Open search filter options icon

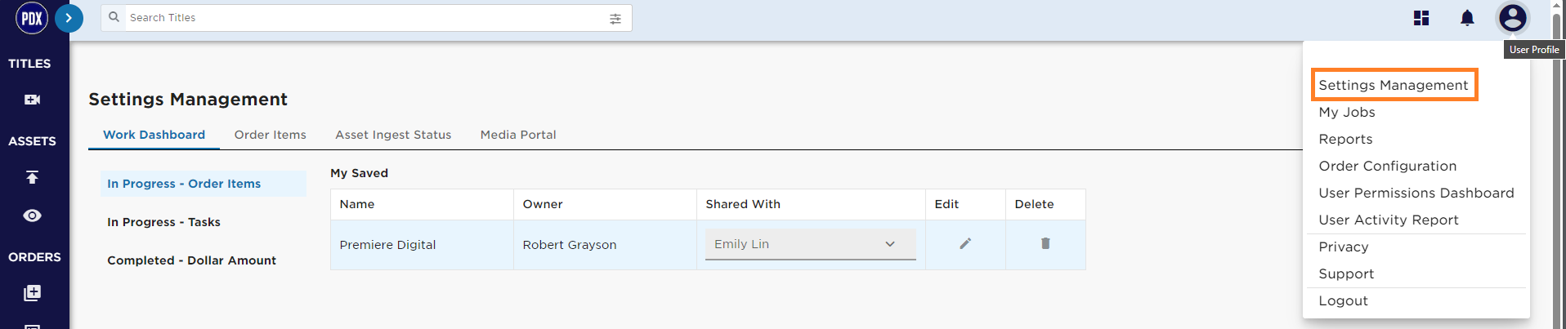(615, 19)
